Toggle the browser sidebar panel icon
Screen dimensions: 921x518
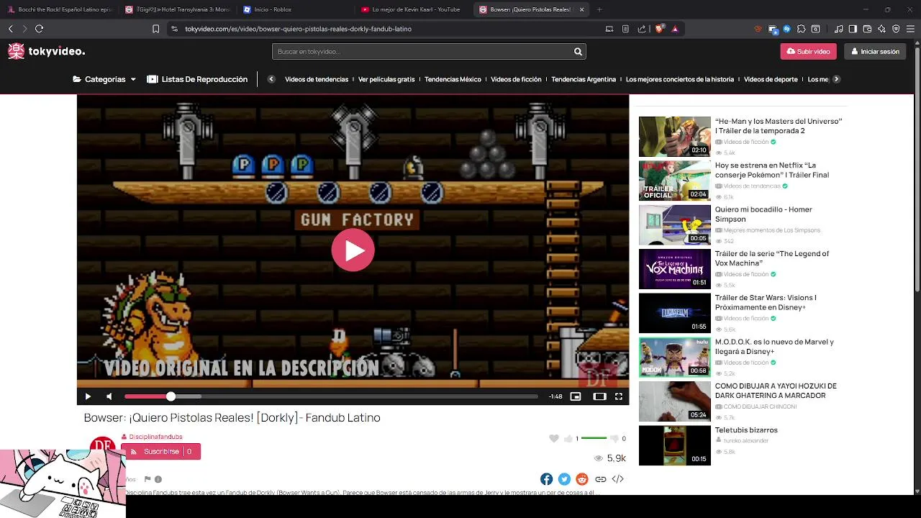[x=853, y=29]
